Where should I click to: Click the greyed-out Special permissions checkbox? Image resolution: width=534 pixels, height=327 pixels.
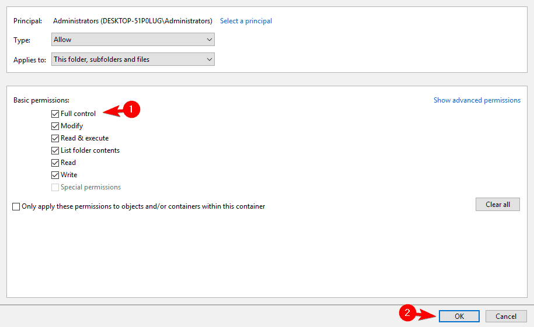[x=55, y=187]
